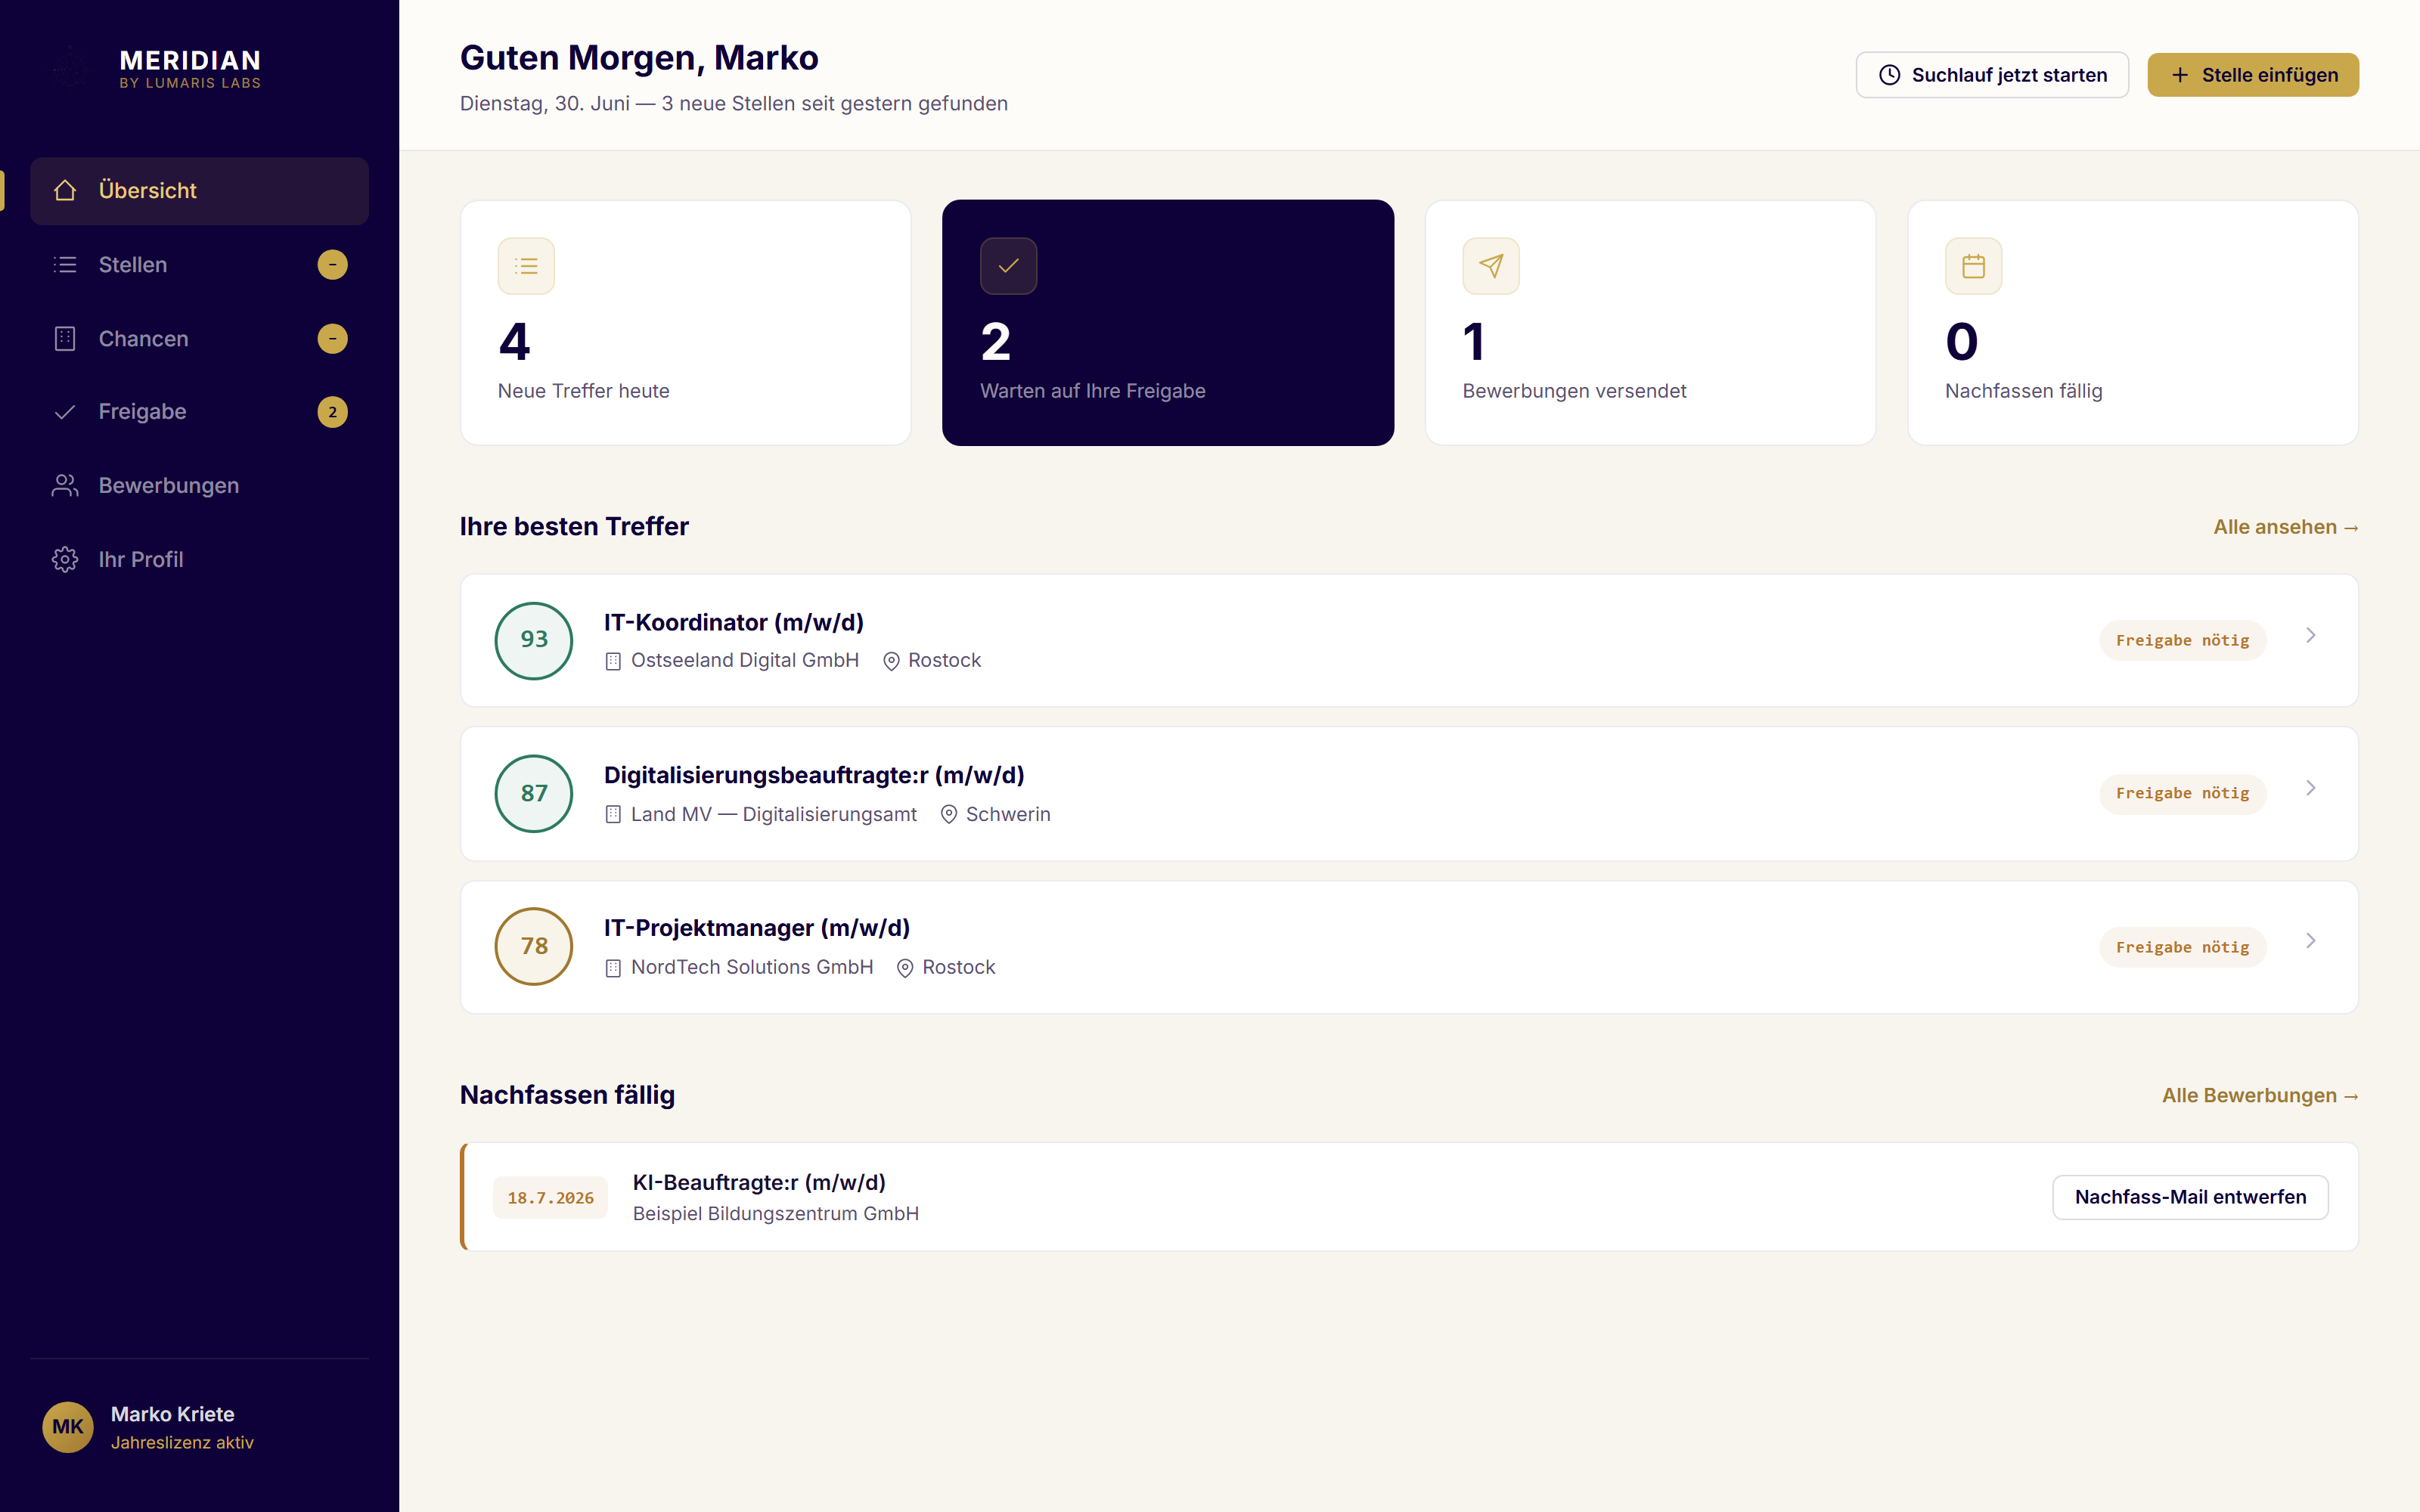Follow the Alle Bewerbungen link
The height and width of the screenshot is (1512, 2420).
[2260, 1095]
